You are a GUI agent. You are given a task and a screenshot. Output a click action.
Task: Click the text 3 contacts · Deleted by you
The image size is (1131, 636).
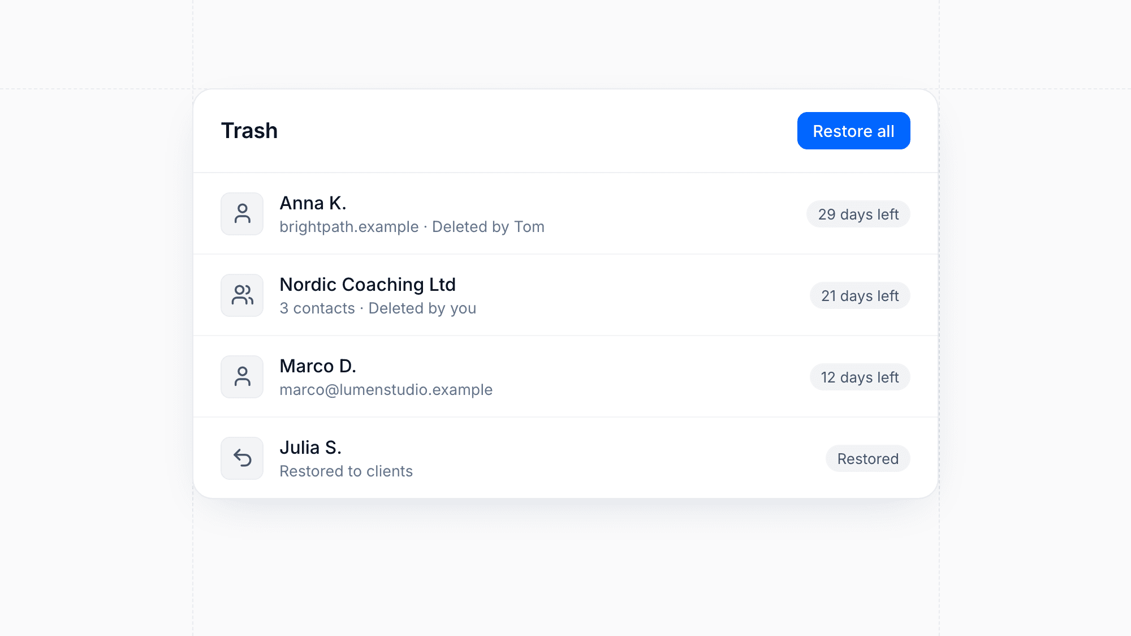click(378, 308)
